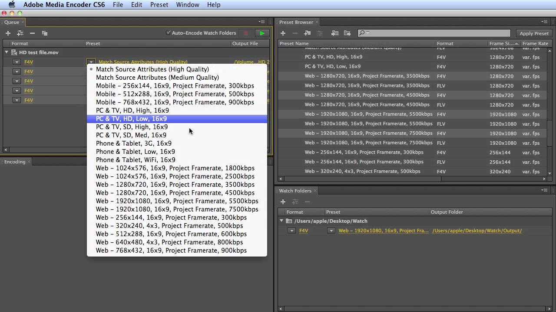Stop the queue with red stop button
Image resolution: width=556 pixels, height=312 pixels.
coord(245,33)
